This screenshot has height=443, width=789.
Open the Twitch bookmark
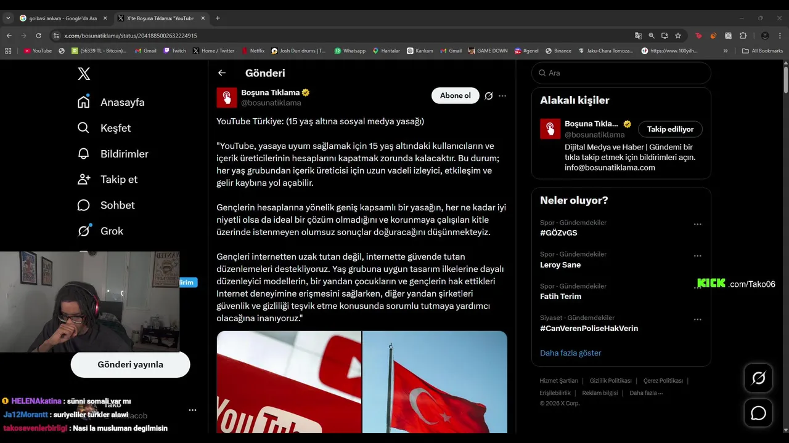click(175, 51)
